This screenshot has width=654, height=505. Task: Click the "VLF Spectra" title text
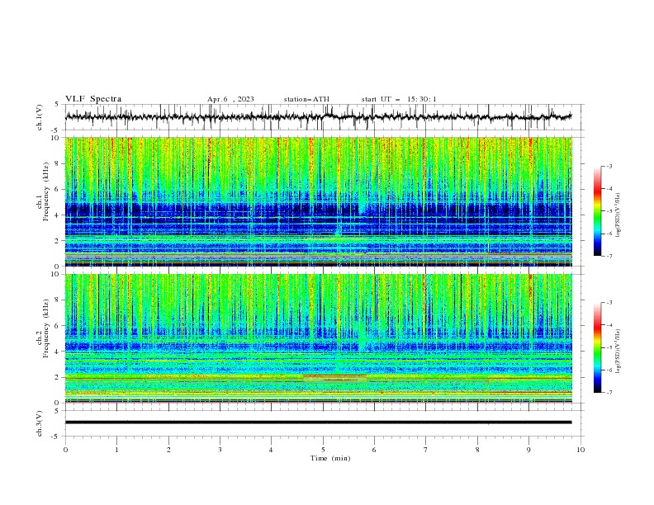(93, 99)
